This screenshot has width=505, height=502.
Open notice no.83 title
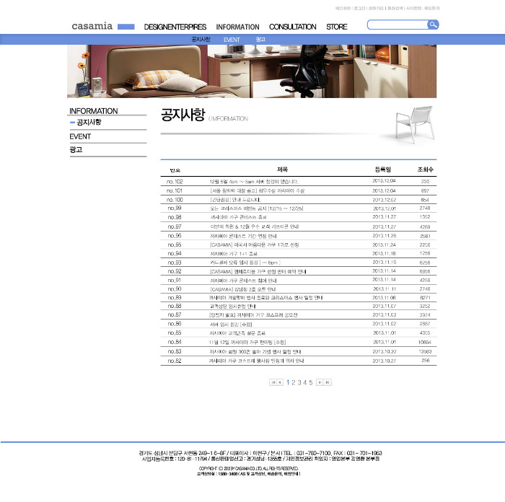pos(255,352)
